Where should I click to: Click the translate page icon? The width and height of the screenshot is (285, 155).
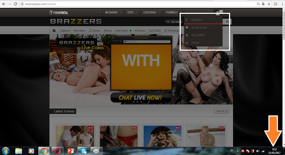[263, 4]
